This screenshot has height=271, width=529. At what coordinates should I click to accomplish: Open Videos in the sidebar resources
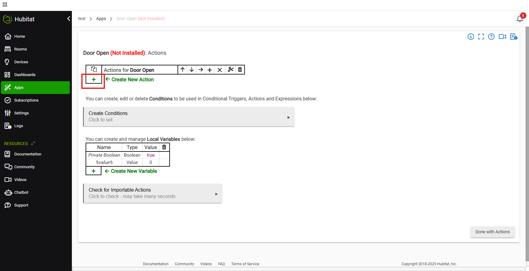click(35, 180)
